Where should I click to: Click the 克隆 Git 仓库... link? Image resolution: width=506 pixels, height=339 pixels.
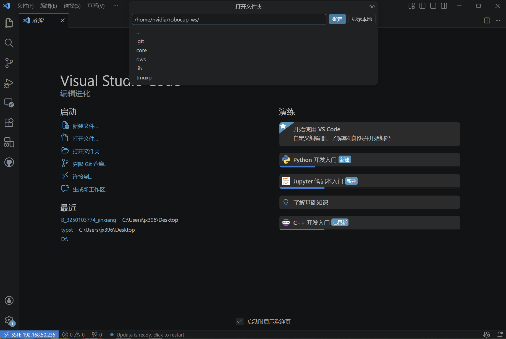tap(90, 164)
